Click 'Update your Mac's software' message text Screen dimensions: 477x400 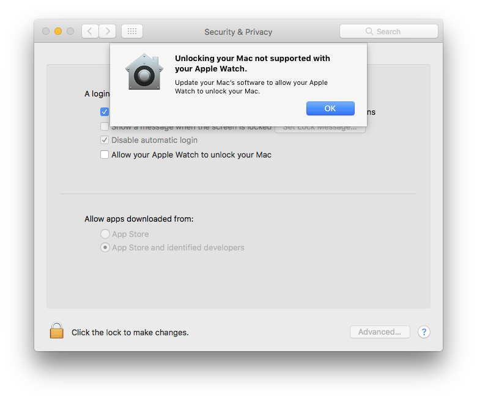pyautogui.click(x=251, y=87)
